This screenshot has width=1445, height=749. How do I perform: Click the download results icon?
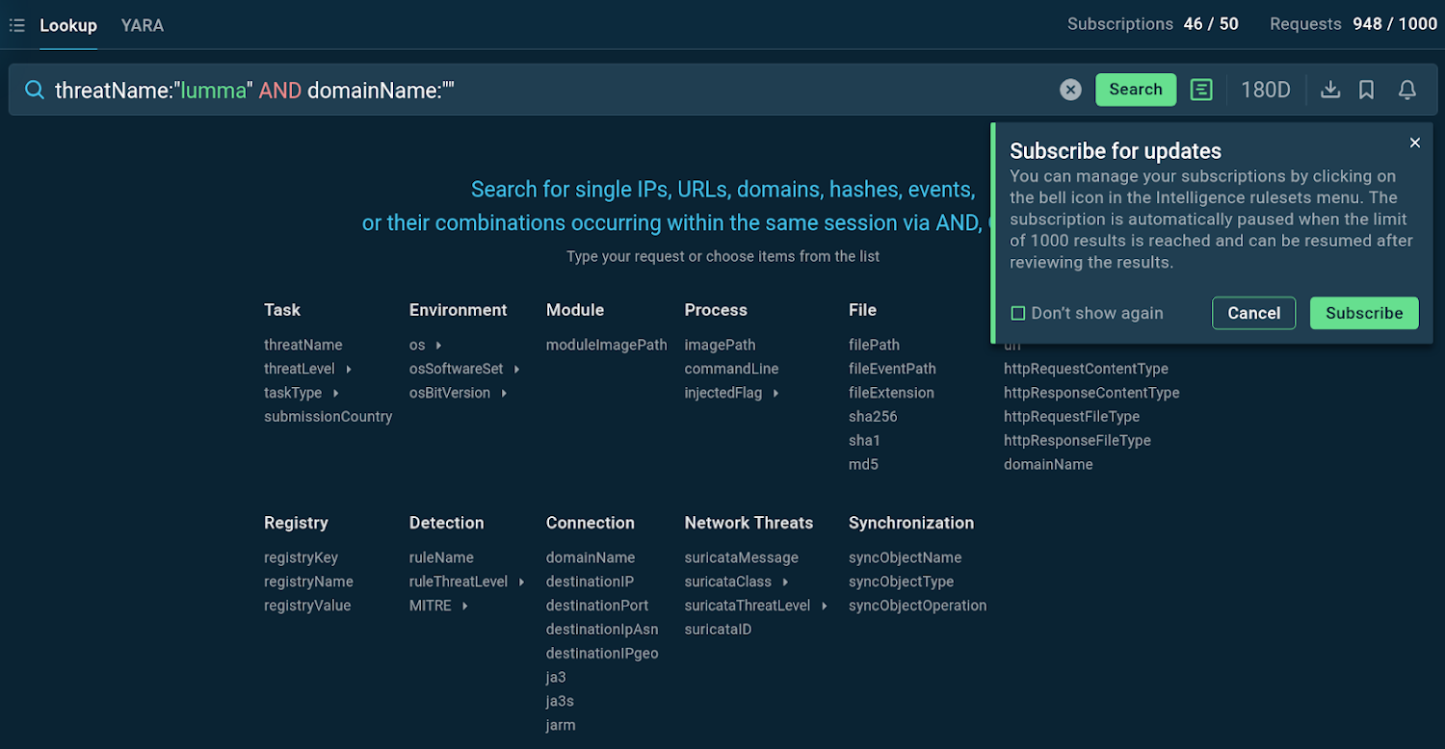1330,90
